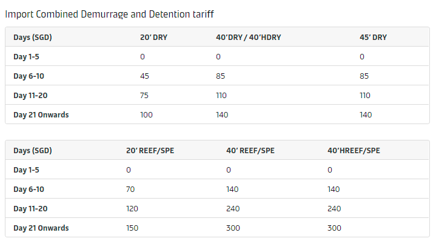Click the 70 value under 20' REEF/SPE

(x=130, y=190)
